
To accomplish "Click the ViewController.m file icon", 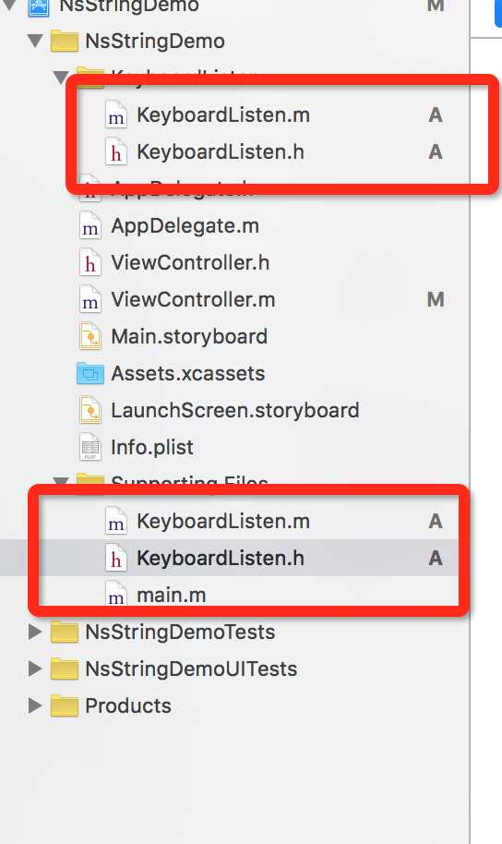I will click(90, 300).
